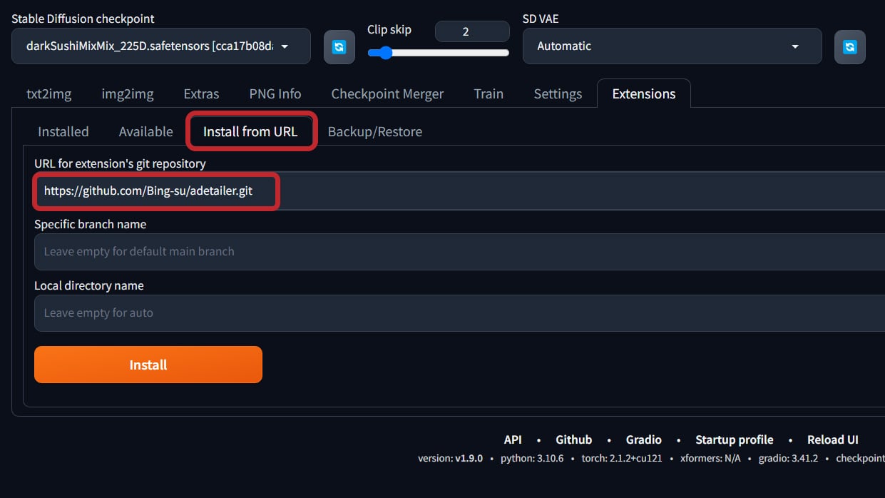The height and width of the screenshot is (498, 885).
Task: Click the git repository URL field
Action: [x=459, y=191]
